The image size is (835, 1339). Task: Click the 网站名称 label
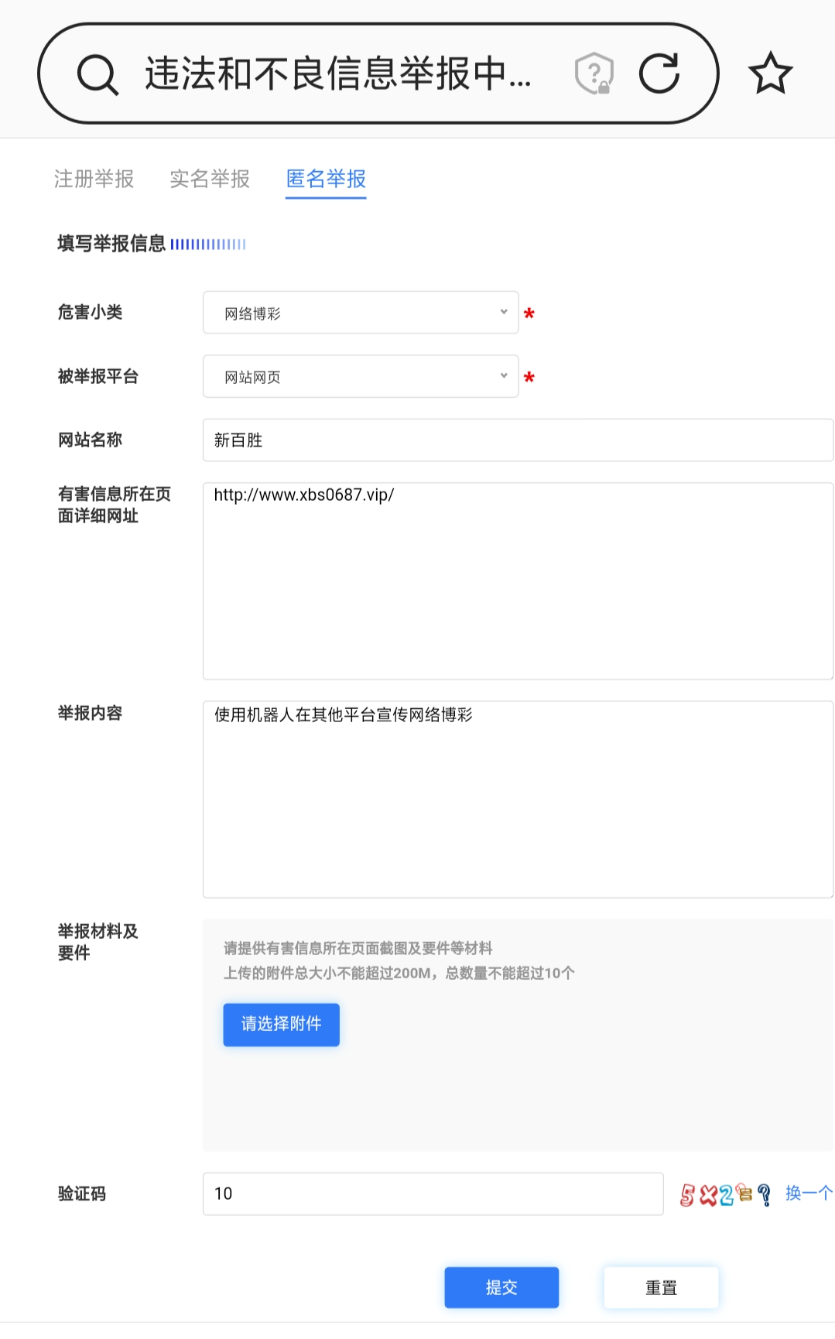point(90,440)
